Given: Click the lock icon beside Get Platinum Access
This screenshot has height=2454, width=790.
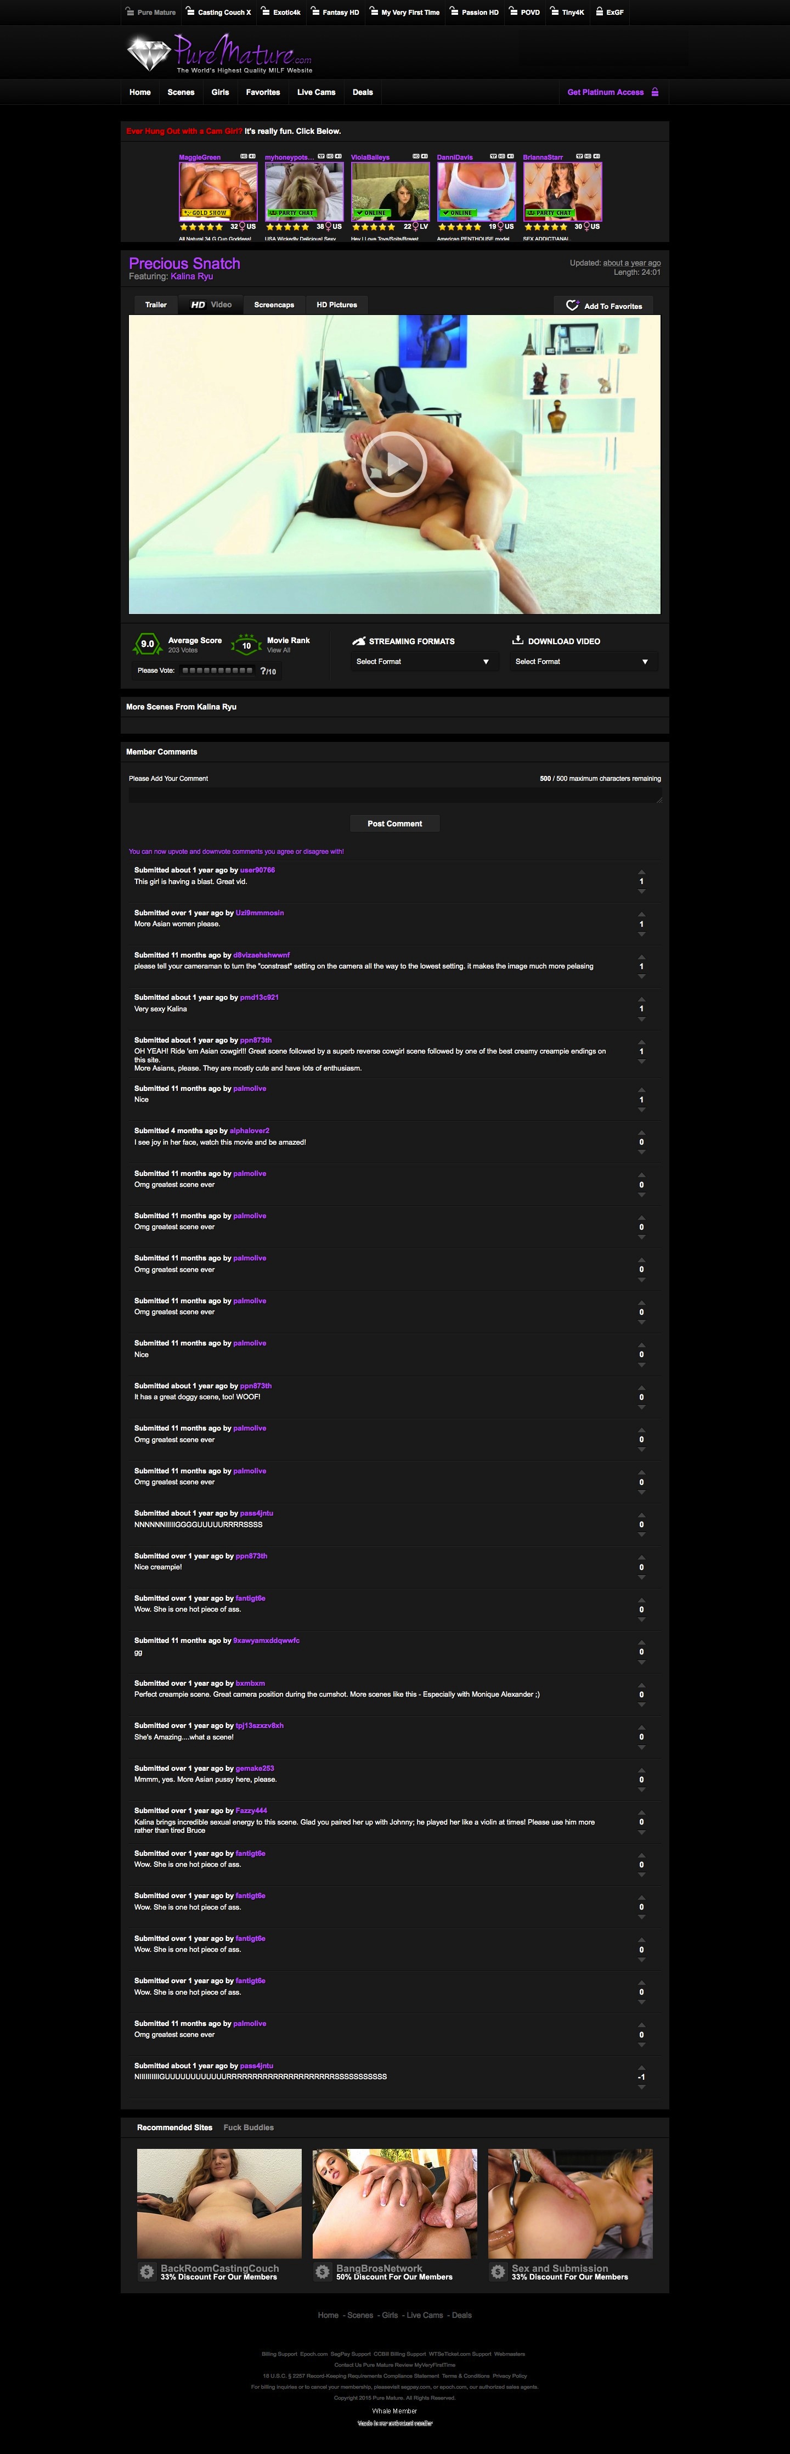Looking at the screenshot, I should click(x=654, y=92).
